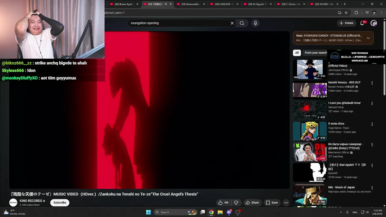Open the Bad Apple video thumbnail

310,172
